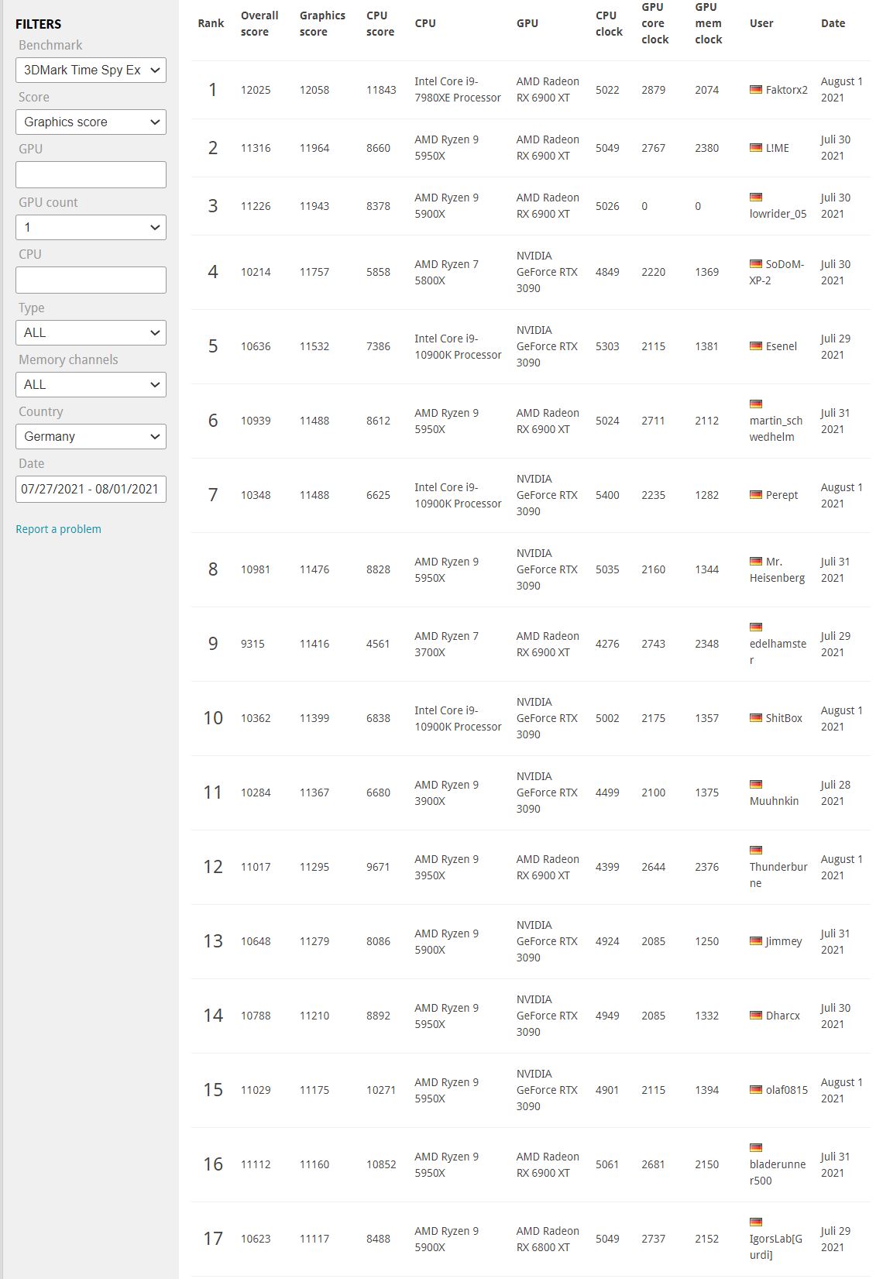
Task: Click the CPU score 10852
Action: (381, 1164)
